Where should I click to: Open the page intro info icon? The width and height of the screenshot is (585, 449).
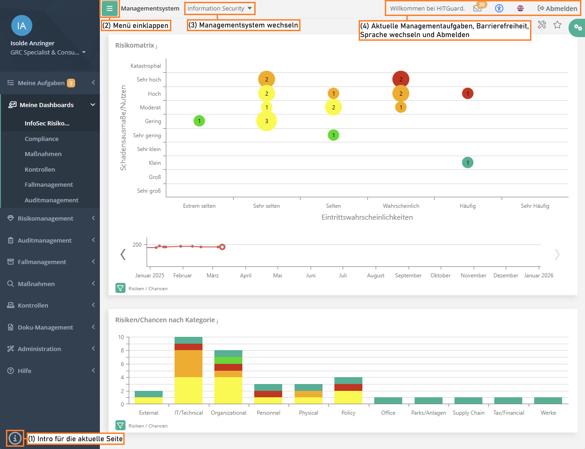coord(15,438)
